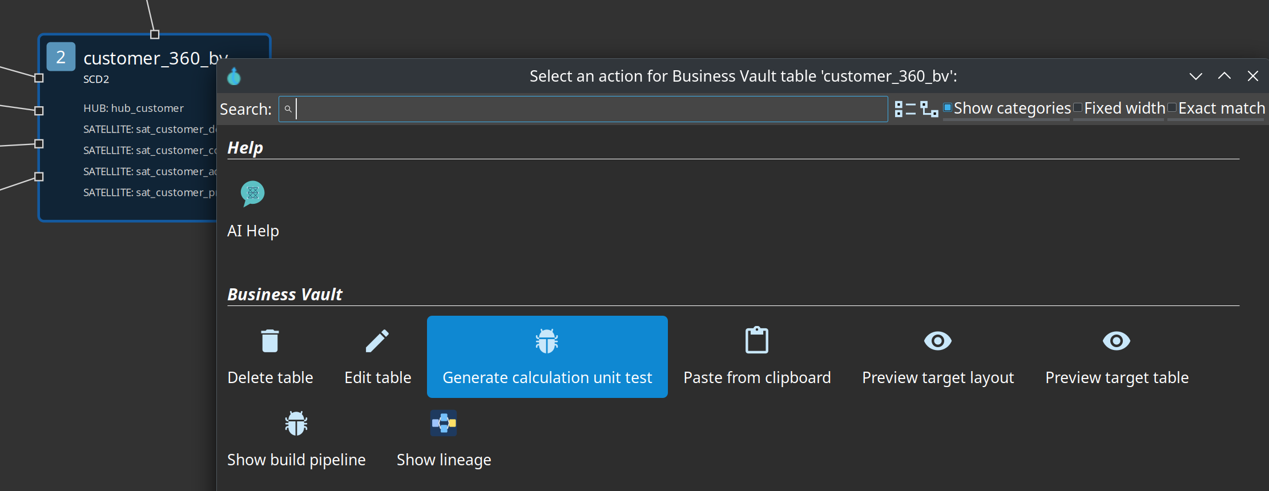The height and width of the screenshot is (491, 1269).
Task: Click the Business Vault category header
Action: (285, 295)
